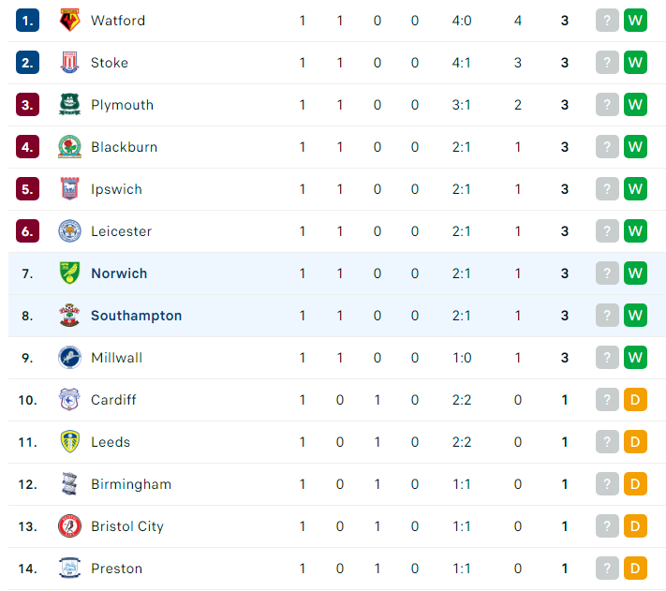Click the Birmingham team name
This screenshot has height=591, width=666.
pos(131,484)
